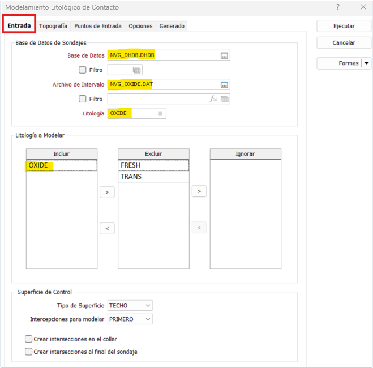Click right arrow between Excluir and Ignorar
Viewport: 373px width, 368px height.
tap(199, 192)
